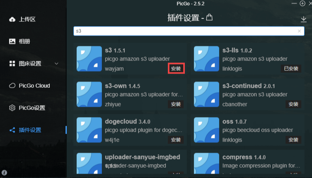Viewport: 312px width, 178px height.
Task: Clear the plugin search field
Action: [299, 31]
